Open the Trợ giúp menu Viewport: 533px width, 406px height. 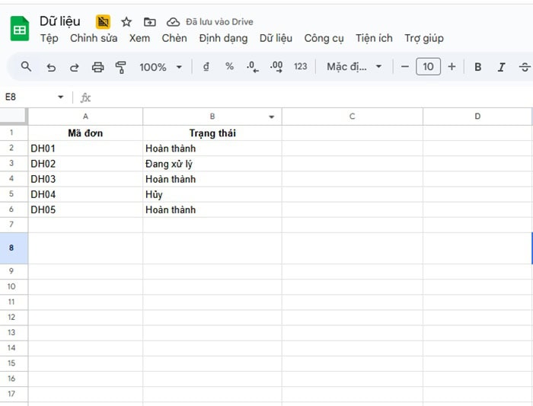[424, 38]
